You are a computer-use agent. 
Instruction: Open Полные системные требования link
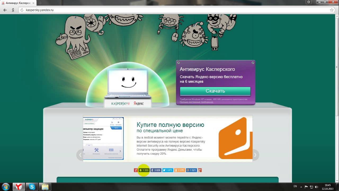(x=197, y=102)
